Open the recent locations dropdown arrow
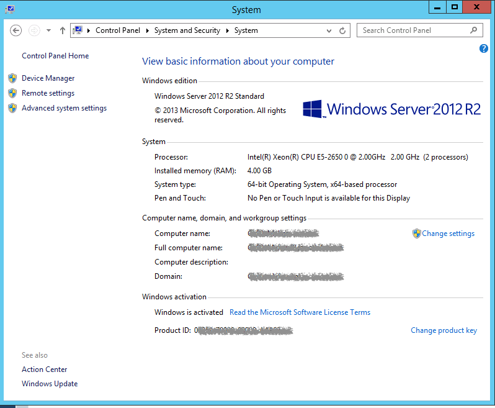Viewport: 495px width, 408px height. tap(48, 30)
